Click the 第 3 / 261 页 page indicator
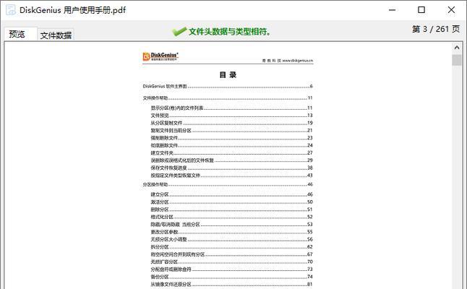This screenshot has height=289, width=467. (x=436, y=29)
